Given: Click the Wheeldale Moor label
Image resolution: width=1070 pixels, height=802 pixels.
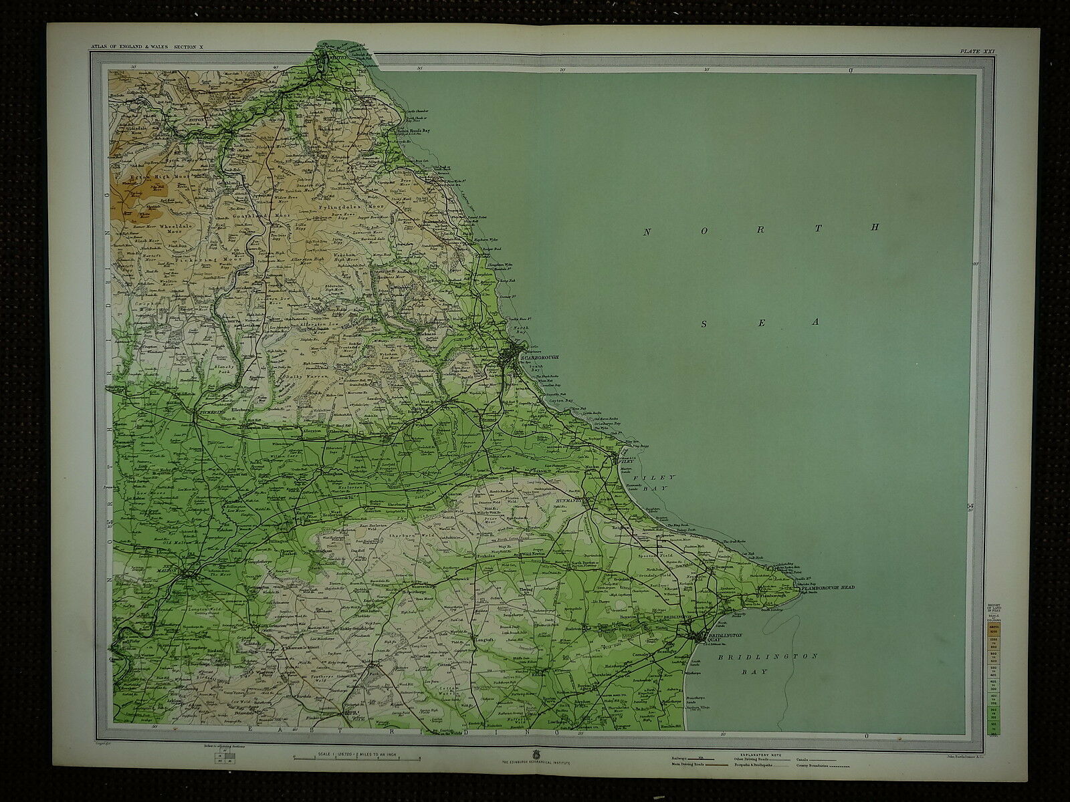Looking at the screenshot, I should pos(176,228).
